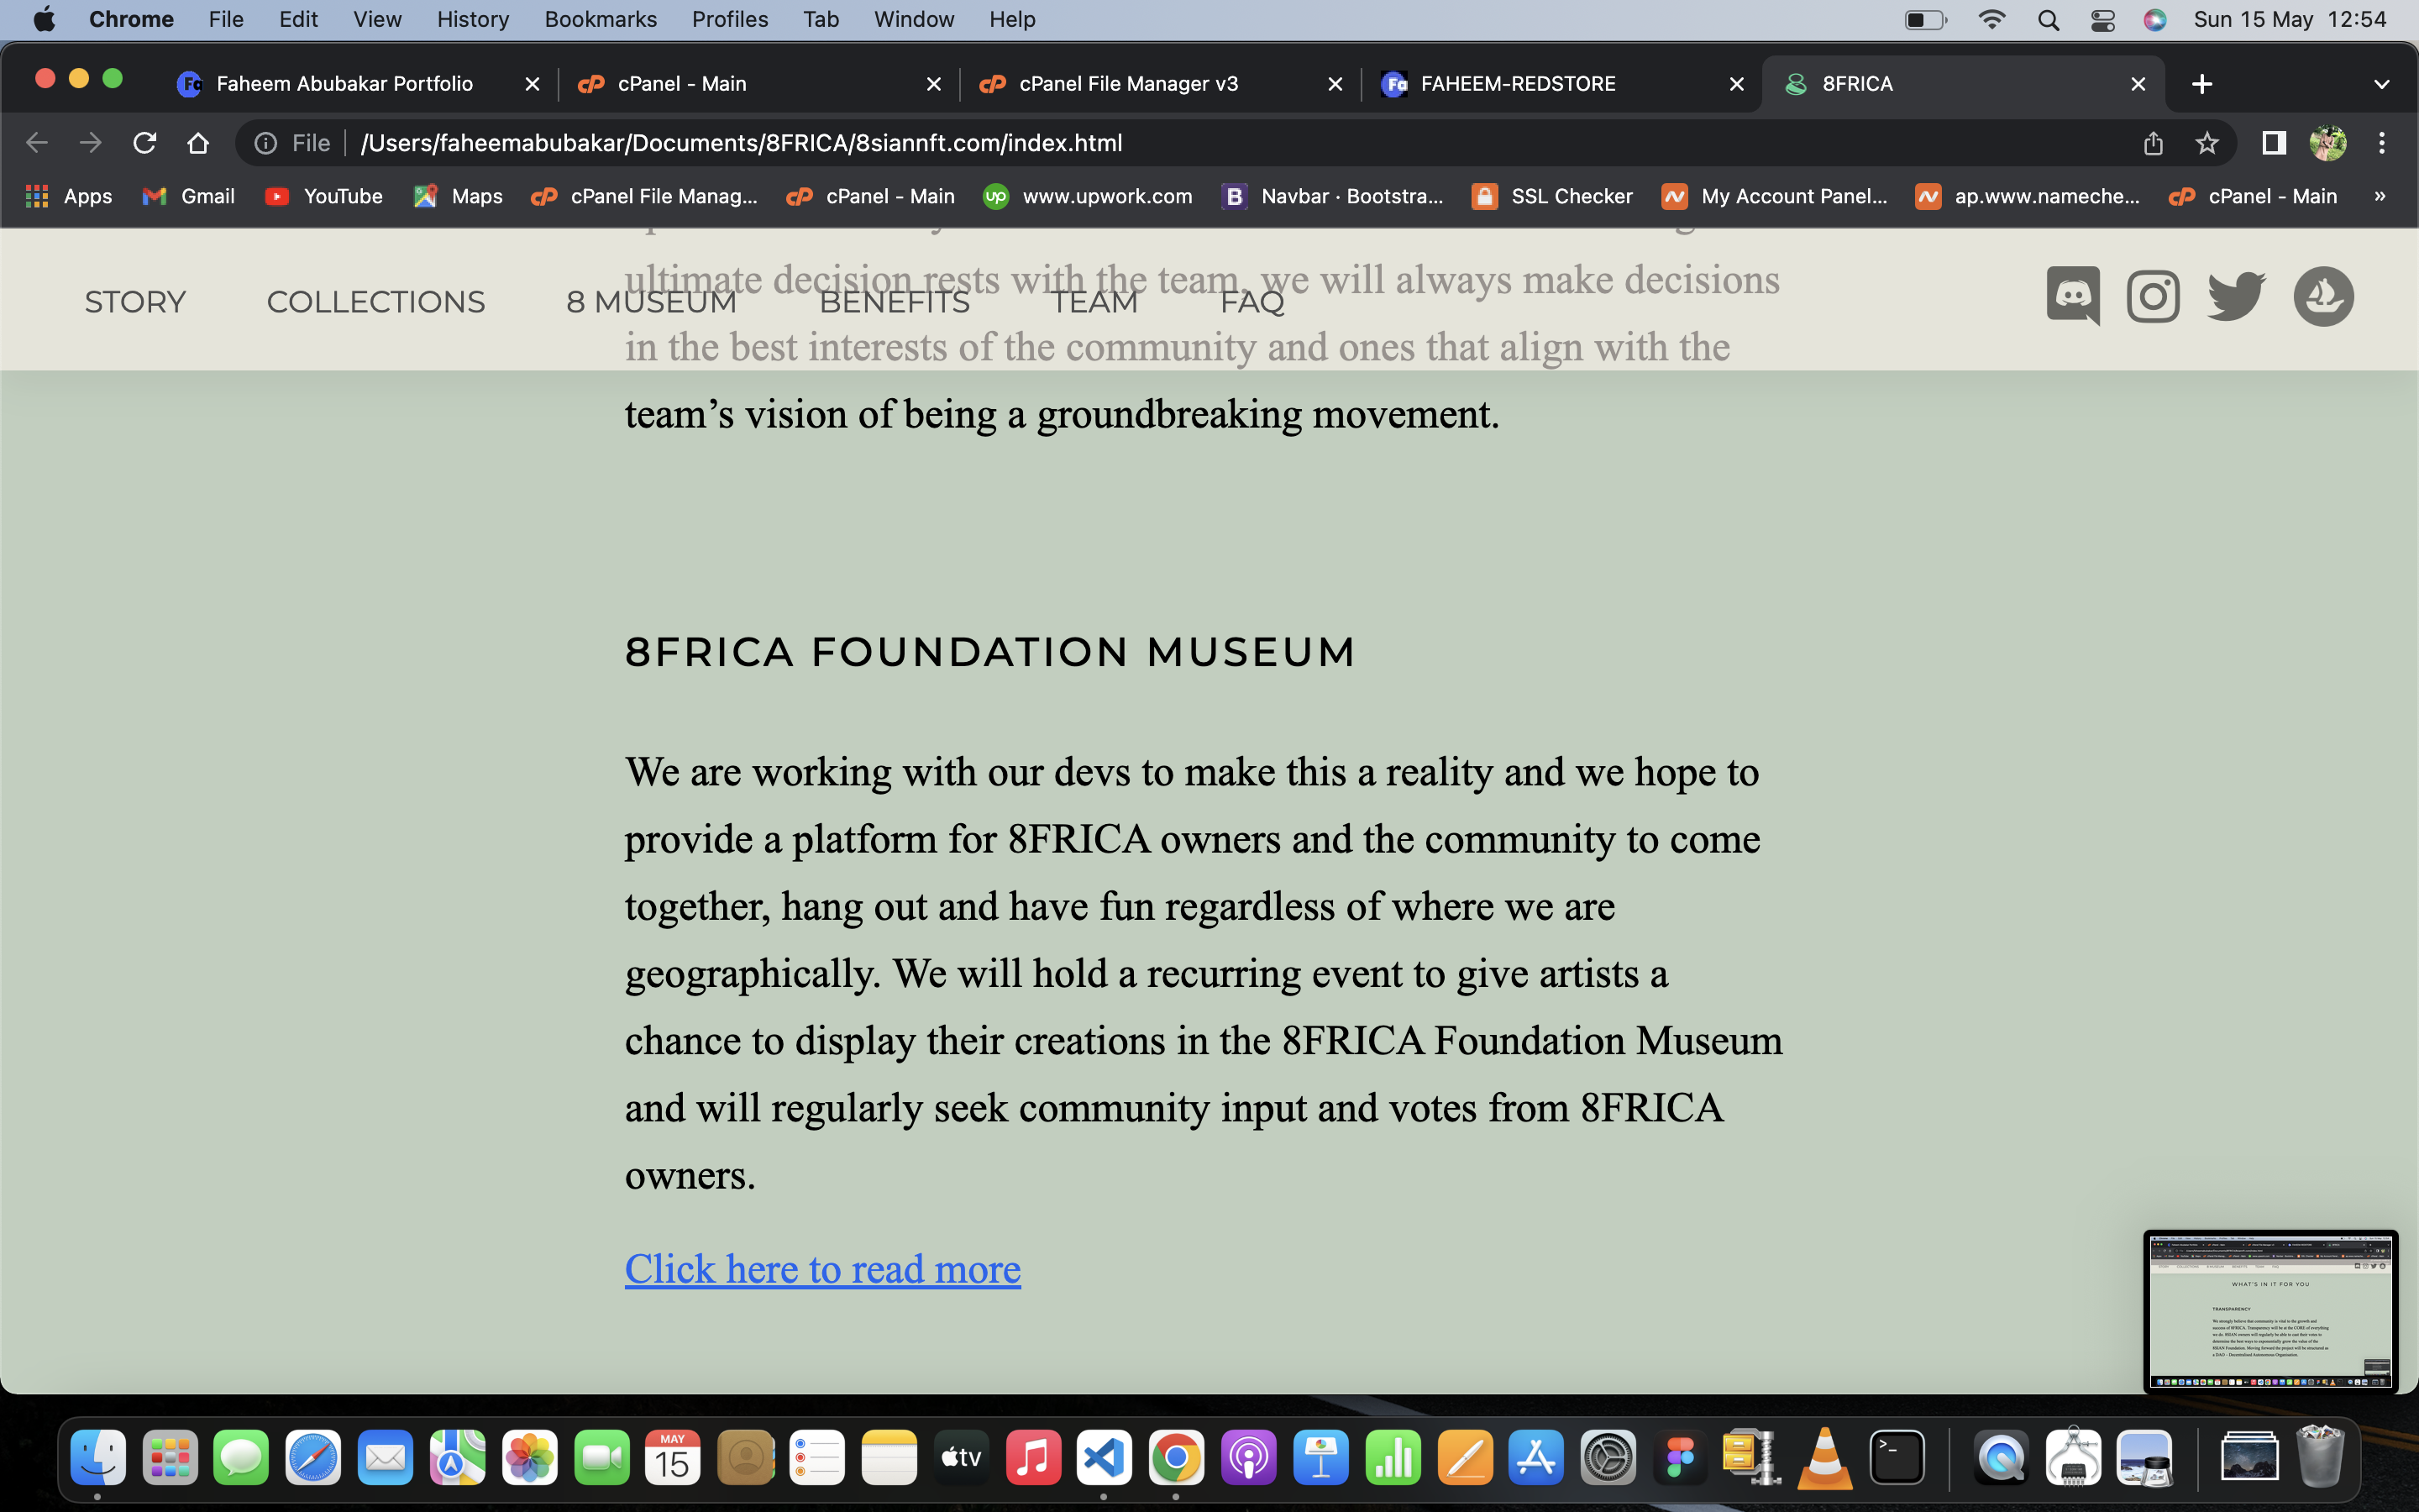
Task: Launch Terminal from the Dock
Action: [1897, 1458]
